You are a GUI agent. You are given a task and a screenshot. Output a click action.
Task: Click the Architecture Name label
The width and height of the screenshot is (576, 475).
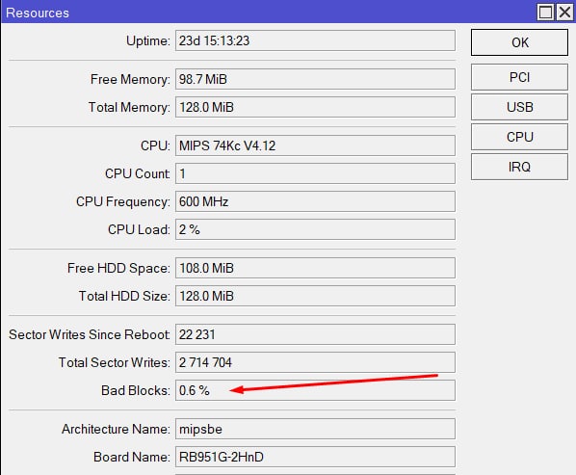[117, 429]
